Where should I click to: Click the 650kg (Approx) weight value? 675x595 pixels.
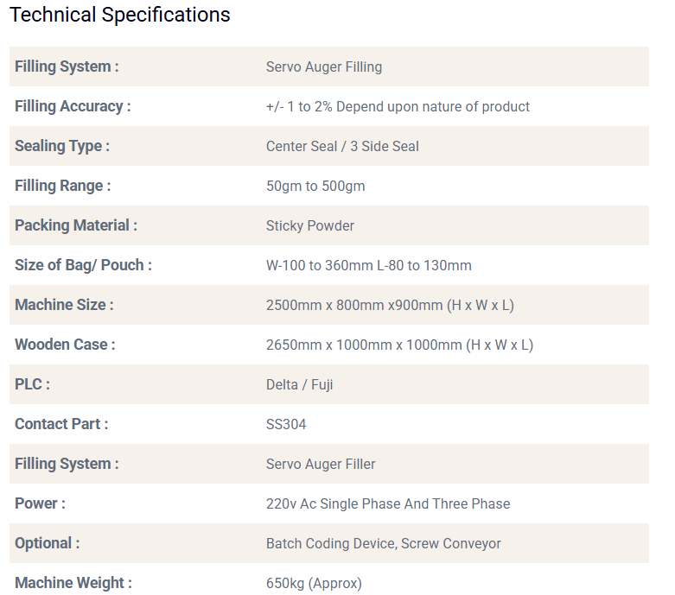coord(314,583)
